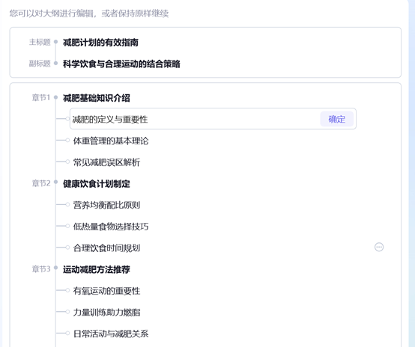The height and width of the screenshot is (347, 415).
Task: Click the 章节3 bullet node
Action: pos(55,268)
